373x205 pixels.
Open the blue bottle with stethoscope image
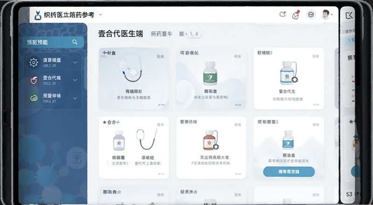coord(289,73)
